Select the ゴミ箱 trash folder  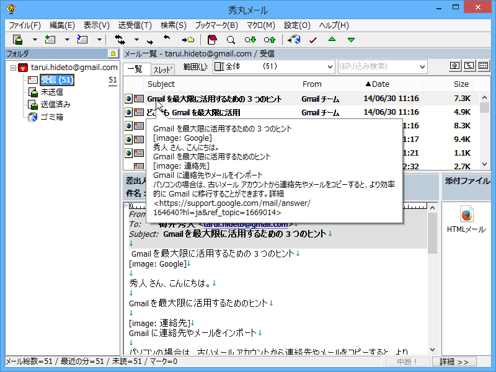click(x=52, y=117)
